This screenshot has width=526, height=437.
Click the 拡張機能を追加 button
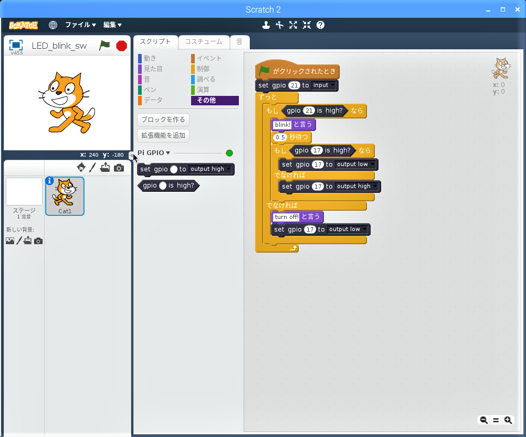[163, 135]
